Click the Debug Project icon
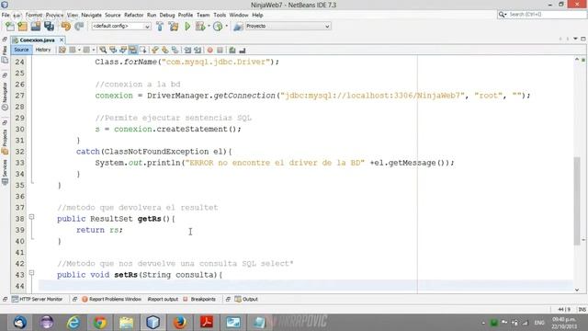 click(x=200, y=27)
